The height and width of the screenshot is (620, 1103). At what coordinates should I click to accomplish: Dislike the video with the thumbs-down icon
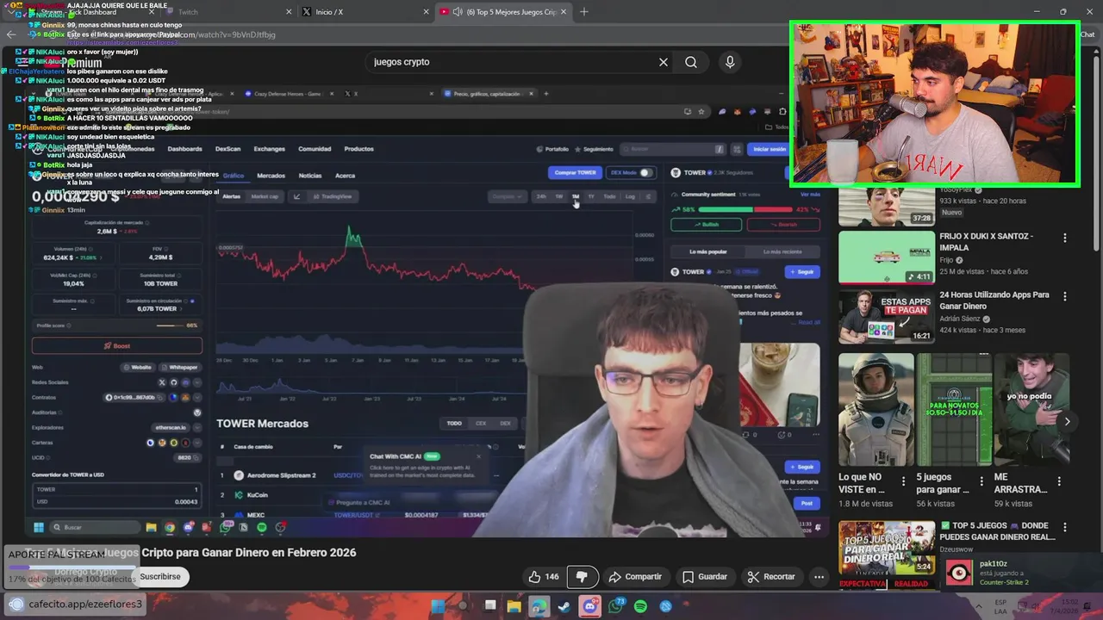(582, 577)
